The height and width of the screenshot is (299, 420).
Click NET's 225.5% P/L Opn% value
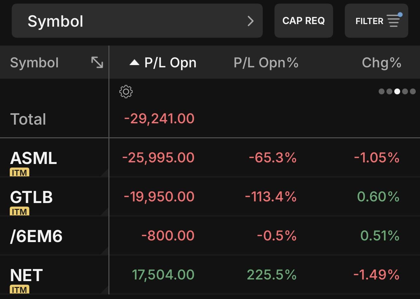click(x=272, y=275)
